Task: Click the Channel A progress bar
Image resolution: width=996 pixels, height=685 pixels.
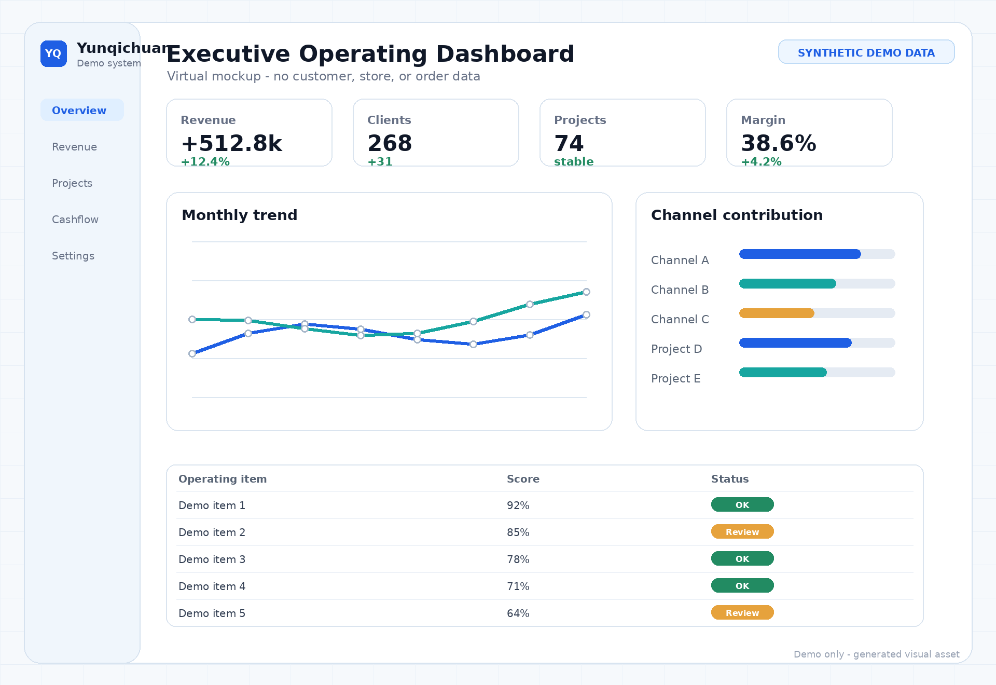Action: click(x=817, y=254)
